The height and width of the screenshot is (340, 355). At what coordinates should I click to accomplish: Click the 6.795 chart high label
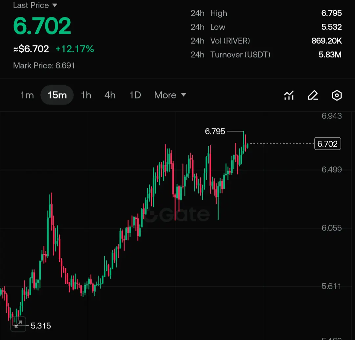[x=215, y=131]
